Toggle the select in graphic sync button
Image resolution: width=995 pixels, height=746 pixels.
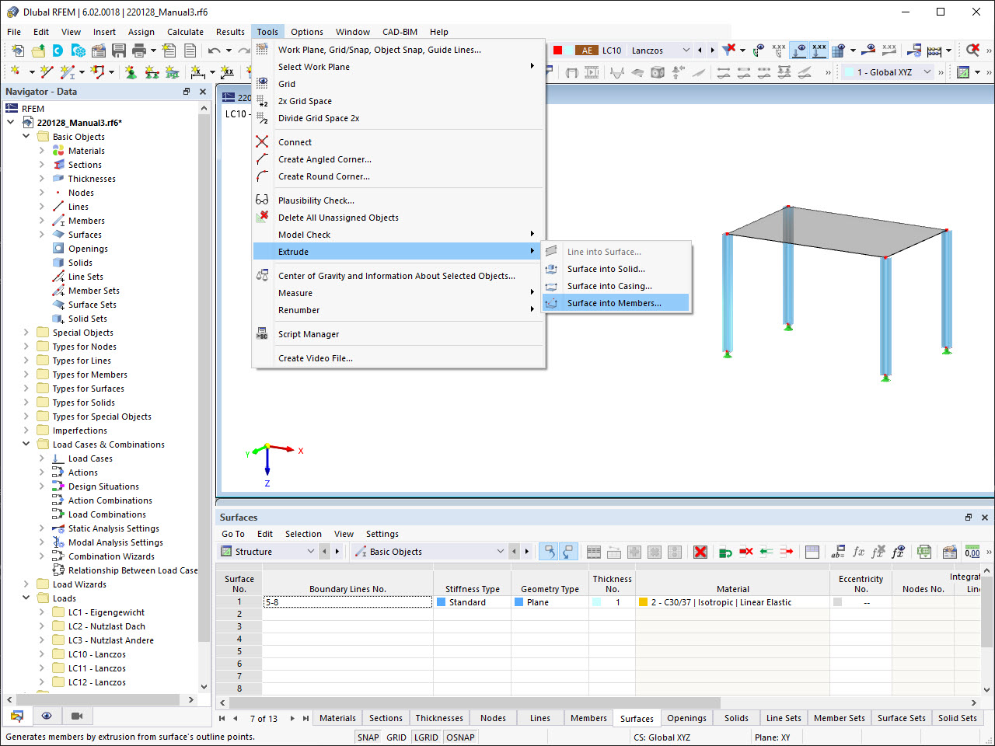pos(549,552)
